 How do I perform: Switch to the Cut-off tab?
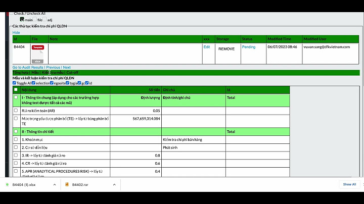coord(72,73)
